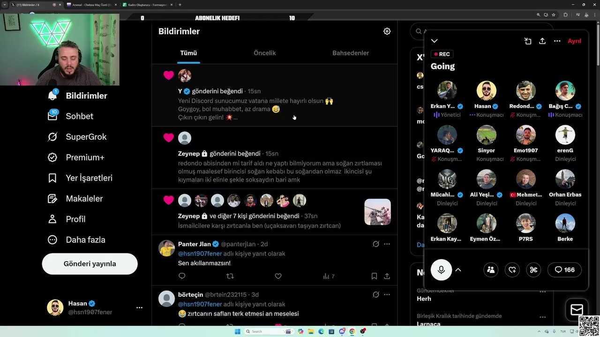Screen dimensions: 600x337
Task: View analytics of Panter Jlan's post
Action: pos(329,276)
